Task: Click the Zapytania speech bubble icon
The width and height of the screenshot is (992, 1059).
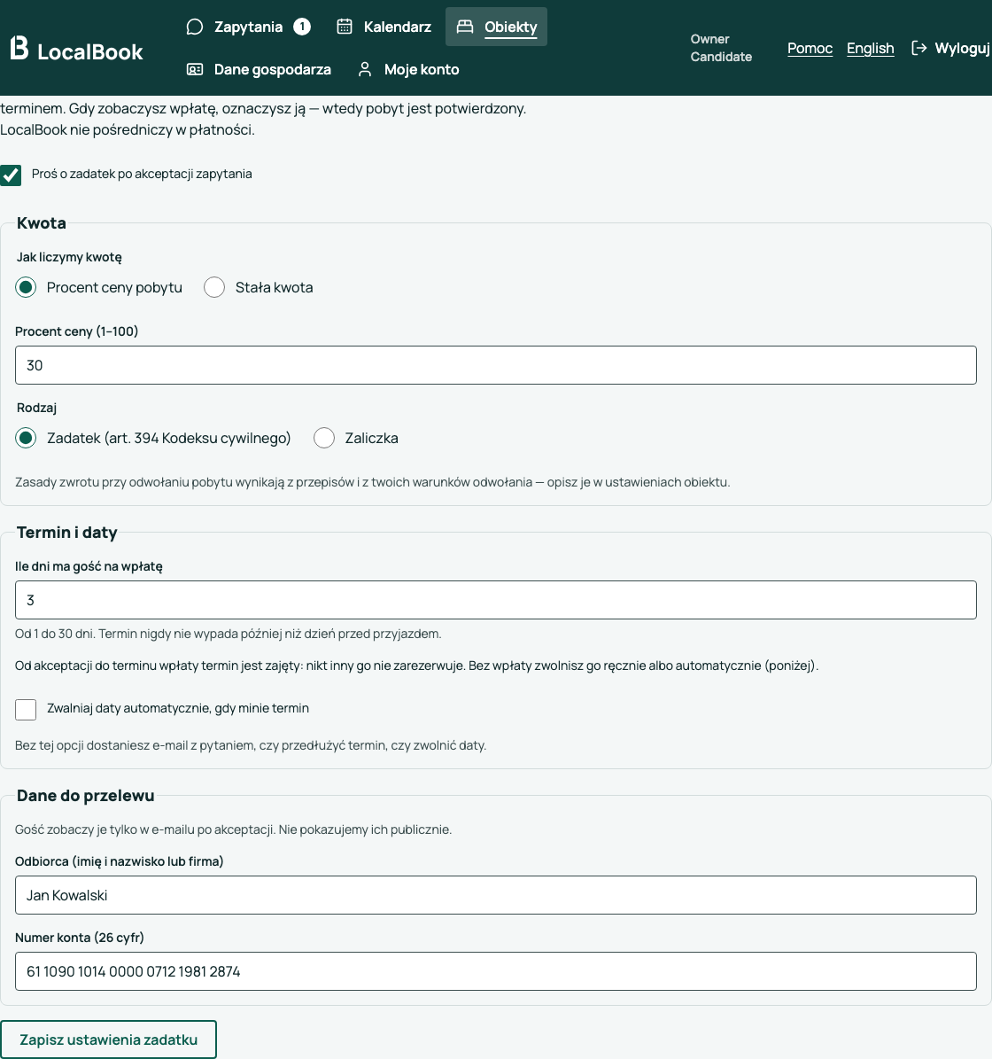Action: coord(194,27)
